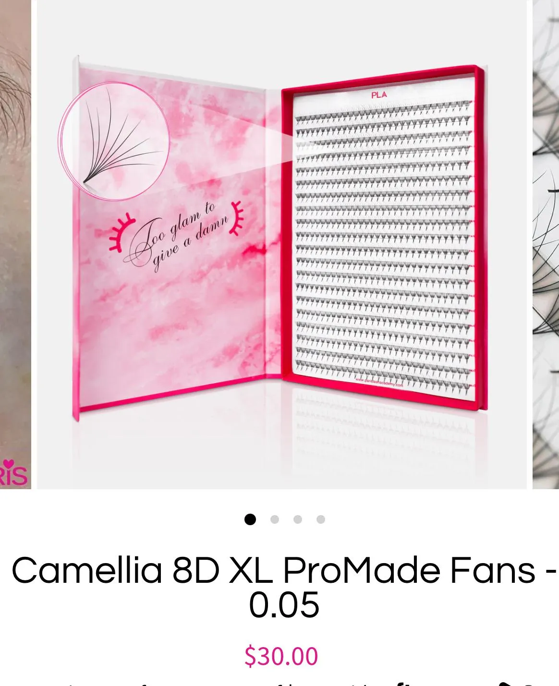This screenshot has width=559, height=686.
Task: Click the website URL printed on tray
Action: coord(379,382)
